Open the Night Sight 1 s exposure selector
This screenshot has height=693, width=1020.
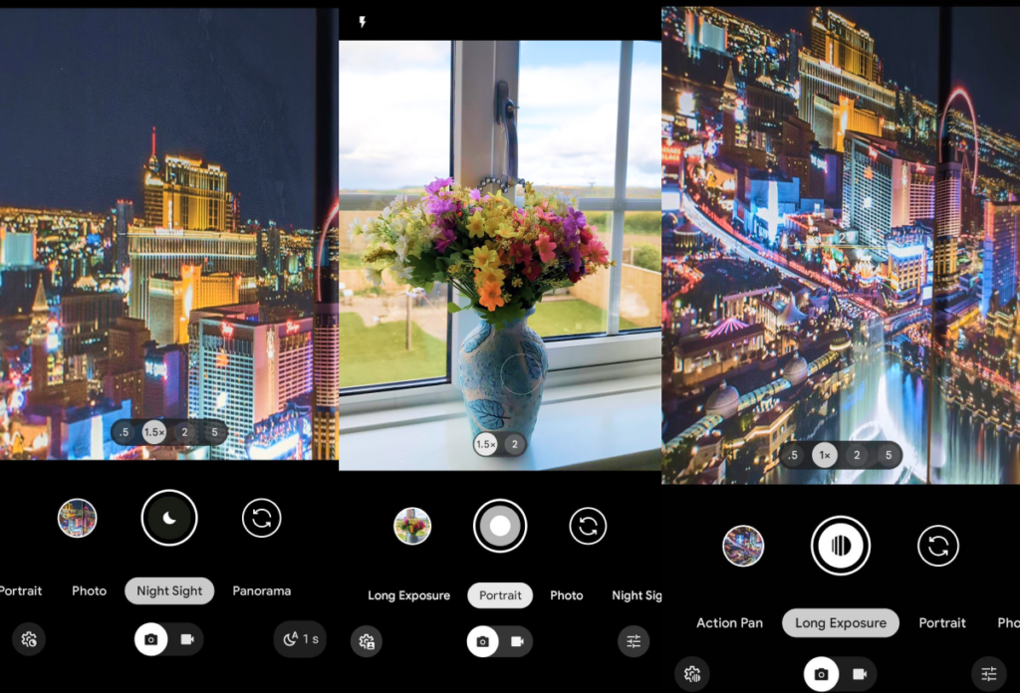pos(300,639)
